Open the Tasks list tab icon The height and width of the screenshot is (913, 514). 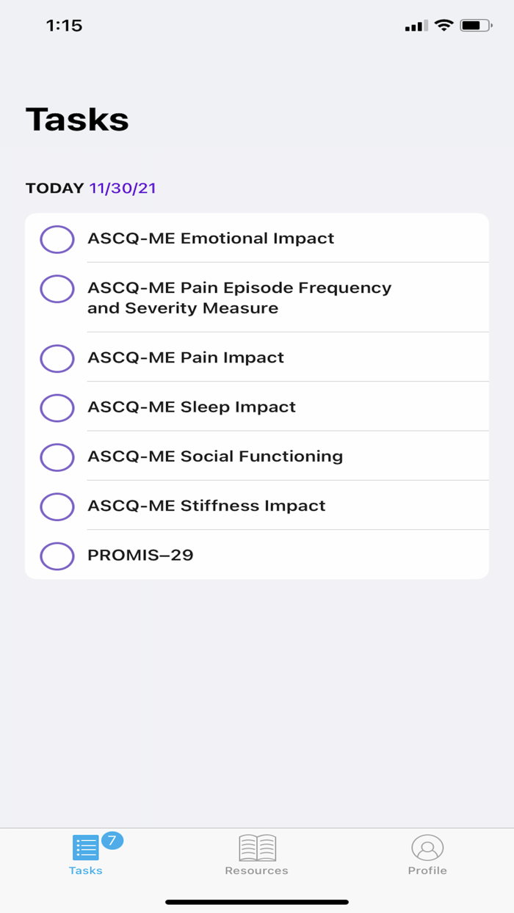(x=85, y=848)
